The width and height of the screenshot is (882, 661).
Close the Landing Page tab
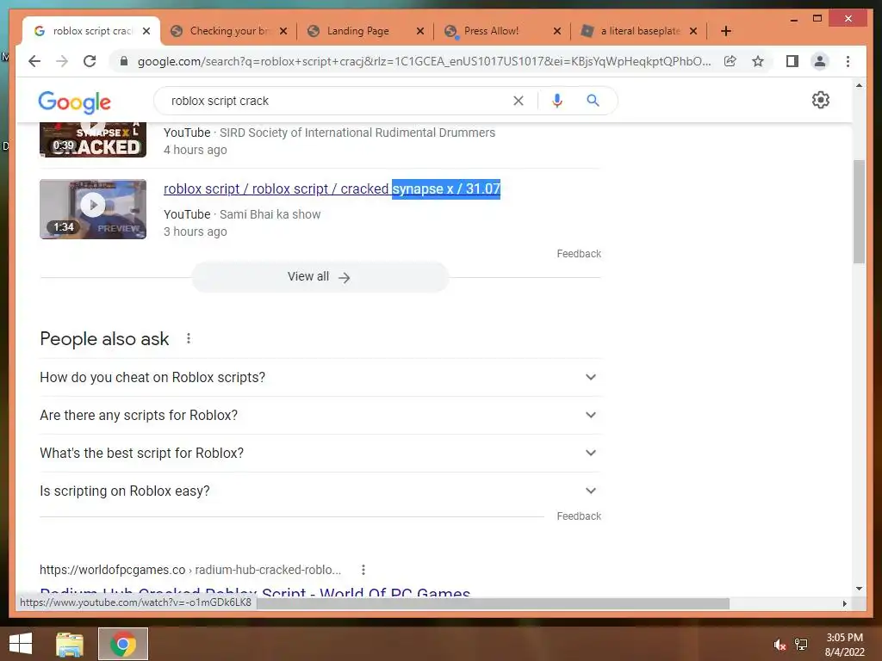(420, 31)
